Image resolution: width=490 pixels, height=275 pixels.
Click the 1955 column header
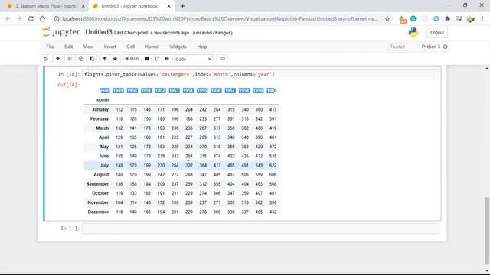tap(202, 90)
